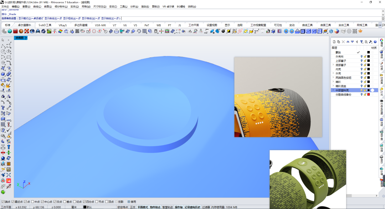385x209 pixels.
Task: Expand the 中部塑料壳 layer
Action: [x=333, y=90]
